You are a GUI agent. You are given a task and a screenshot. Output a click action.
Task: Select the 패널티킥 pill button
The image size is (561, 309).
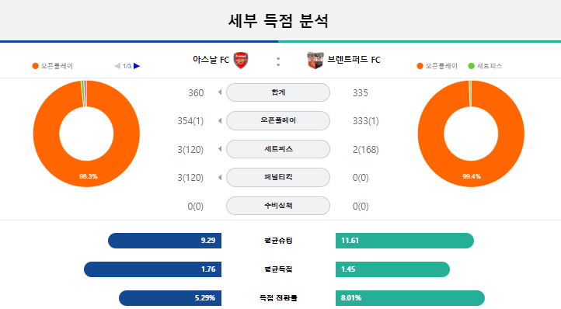tap(278, 177)
